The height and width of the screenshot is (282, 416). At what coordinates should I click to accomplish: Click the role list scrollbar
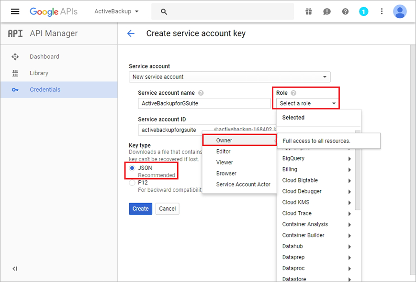358,180
